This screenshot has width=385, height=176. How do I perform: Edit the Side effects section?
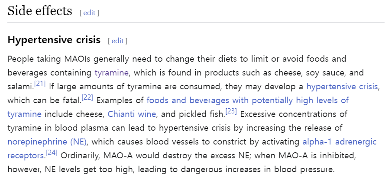coord(89,13)
